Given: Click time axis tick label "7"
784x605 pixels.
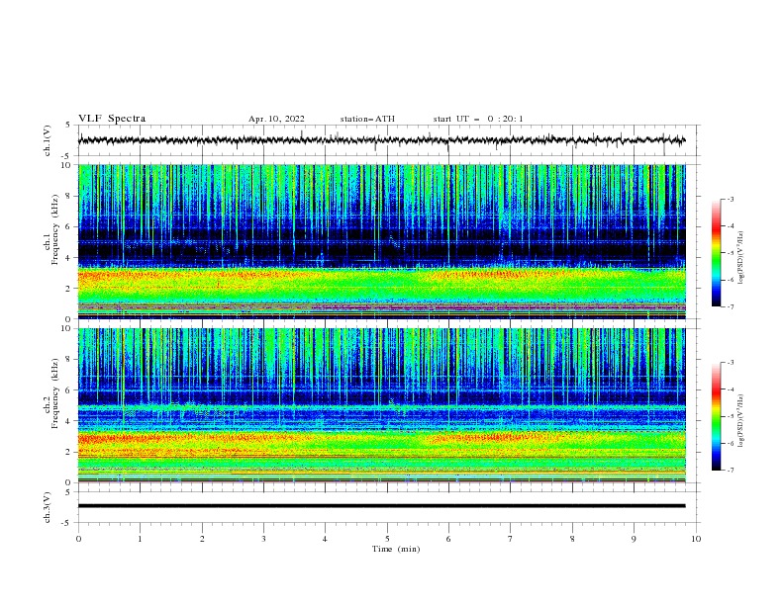Looking at the screenshot, I should click(x=511, y=539).
